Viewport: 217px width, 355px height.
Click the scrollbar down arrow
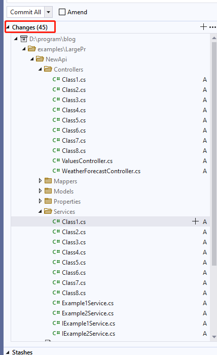click(214, 337)
